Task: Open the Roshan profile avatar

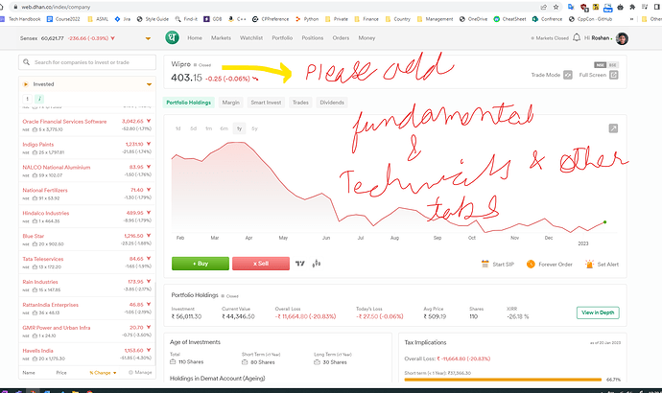Action: point(622,38)
